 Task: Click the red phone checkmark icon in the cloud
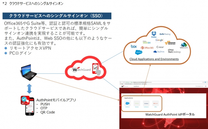coord(96,69)
